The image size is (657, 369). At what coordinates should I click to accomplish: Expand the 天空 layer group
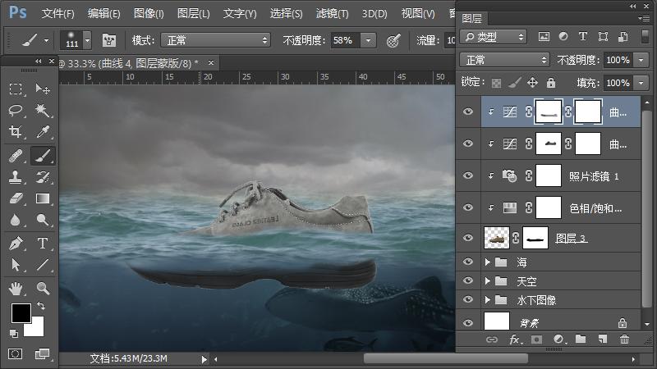[x=487, y=280]
